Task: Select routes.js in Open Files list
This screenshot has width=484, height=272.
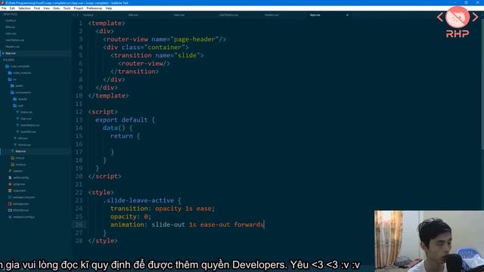Action: coord(11,20)
